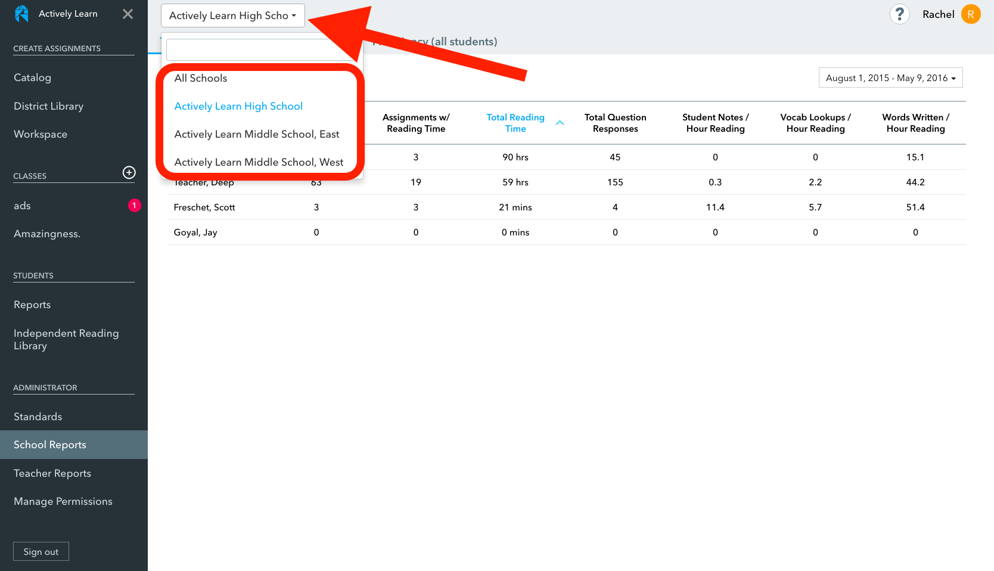Viewport: 994px width, 571px height.
Task: Select School Reports in sidebar
Action: pyautogui.click(x=74, y=445)
